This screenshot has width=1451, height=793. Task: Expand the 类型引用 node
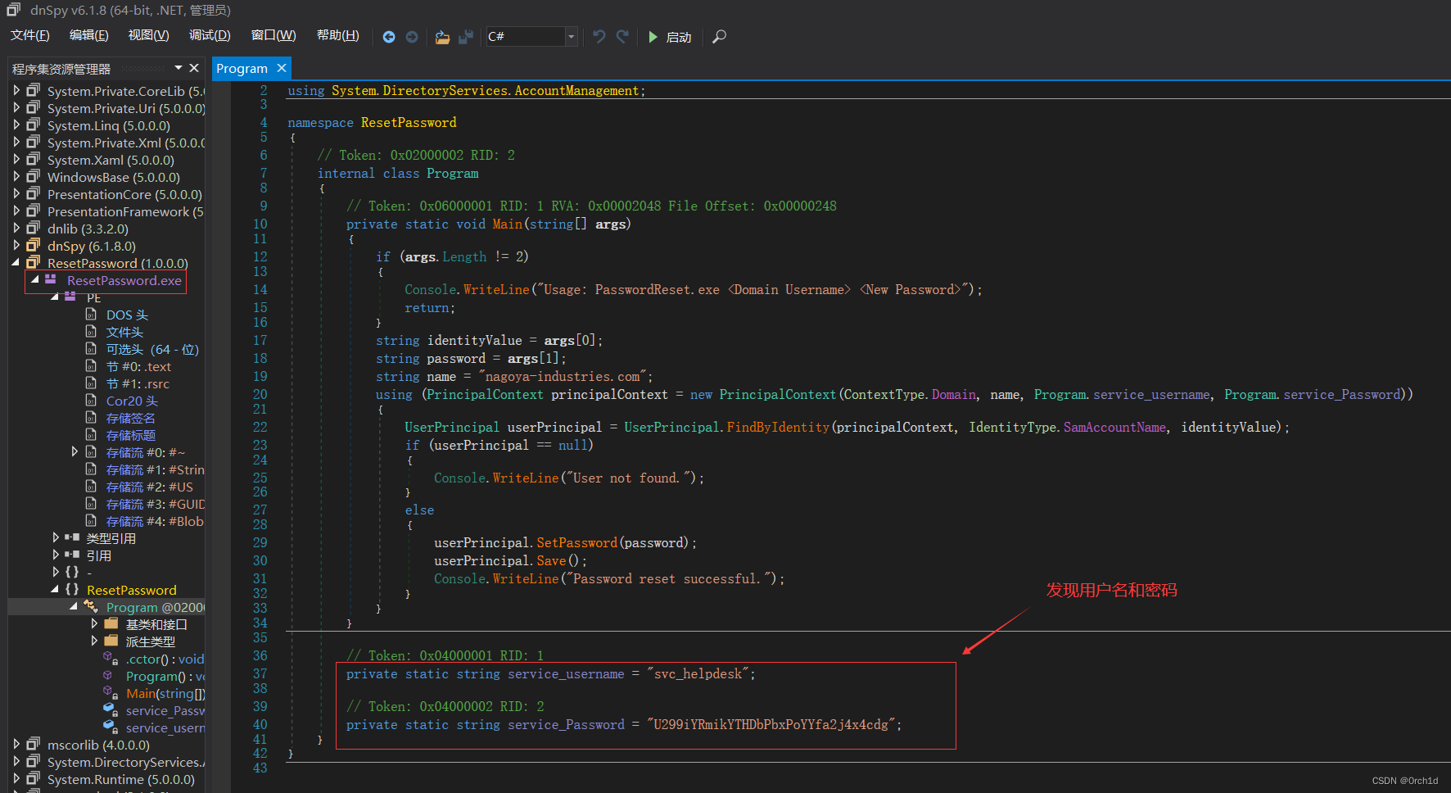click(x=56, y=538)
